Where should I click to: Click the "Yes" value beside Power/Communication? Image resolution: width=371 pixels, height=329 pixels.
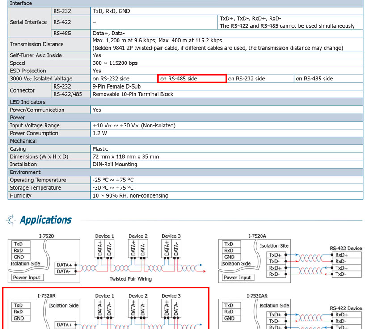pos(97,110)
